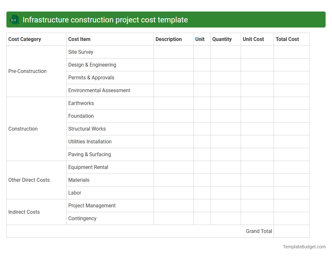Select the Design & Engineering row
332x256 pixels.
pyautogui.click(x=92, y=65)
